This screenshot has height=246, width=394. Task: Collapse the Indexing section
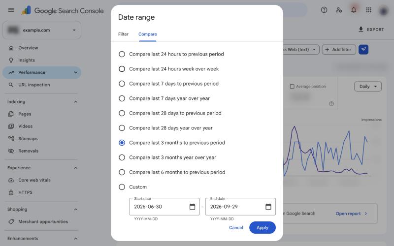tap(76, 102)
